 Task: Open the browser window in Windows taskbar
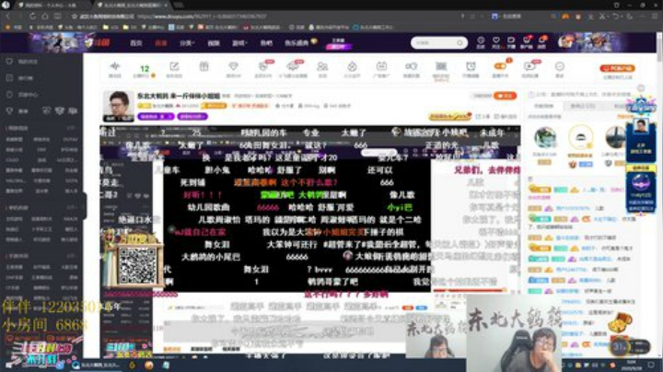(x=96, y=366)
